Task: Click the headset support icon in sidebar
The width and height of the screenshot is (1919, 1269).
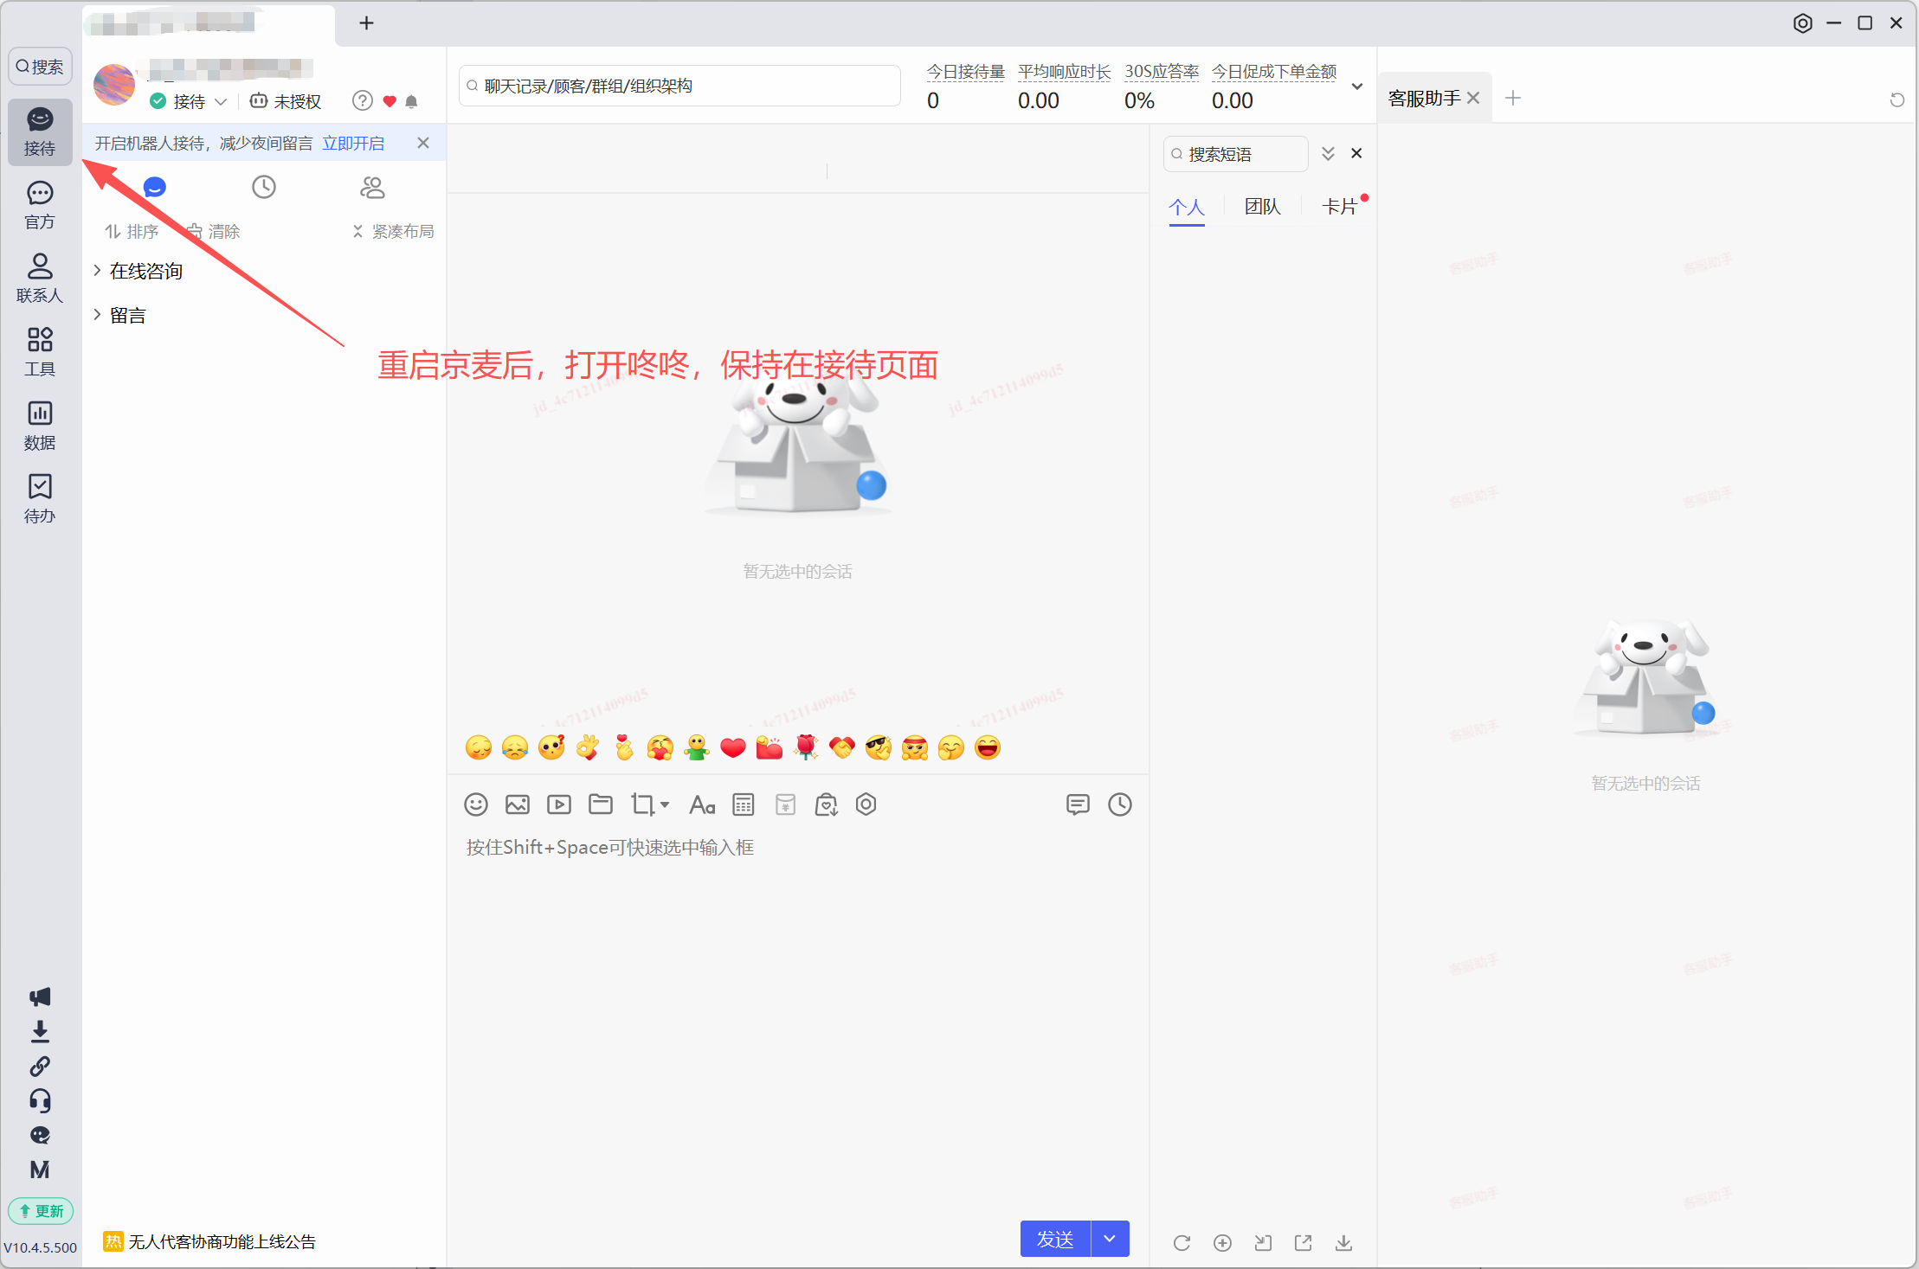Action: click(x=40, y=1100)
